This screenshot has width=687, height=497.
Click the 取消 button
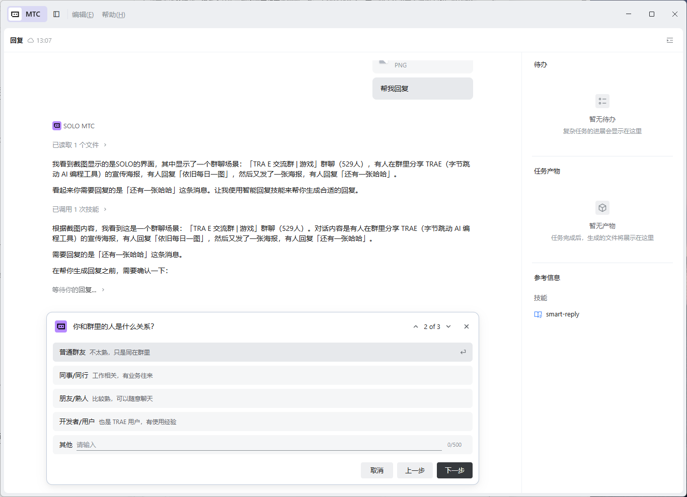[377, 470]
